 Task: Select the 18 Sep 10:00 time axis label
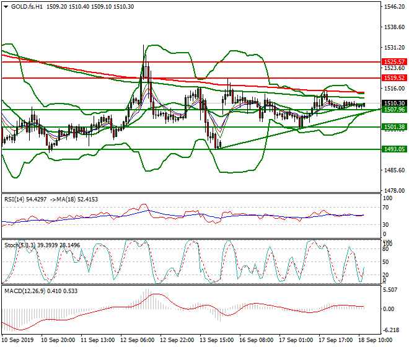[375, 340]
